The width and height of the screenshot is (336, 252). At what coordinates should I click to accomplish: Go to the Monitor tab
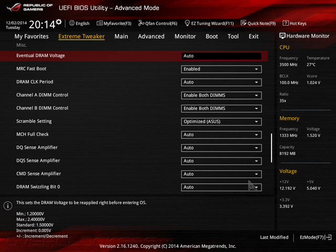tap(185, 36)
